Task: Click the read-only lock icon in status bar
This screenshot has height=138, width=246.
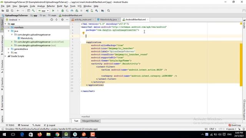Action: coord(239,129)
